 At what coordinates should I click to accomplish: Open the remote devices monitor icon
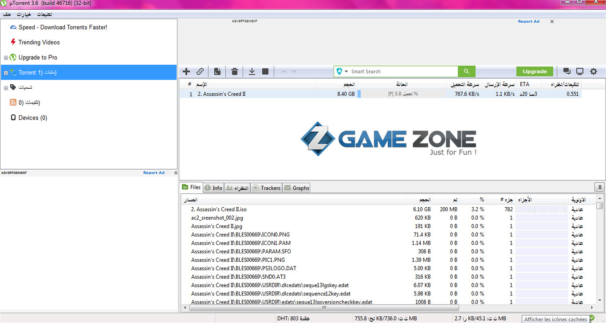pyautogui.click(x=580, y=71)
